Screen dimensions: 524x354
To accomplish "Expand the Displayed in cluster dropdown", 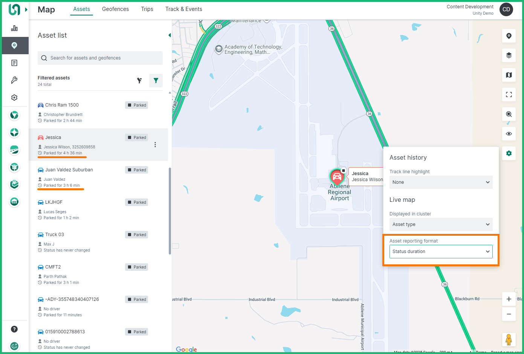I will tap(441, 224).
